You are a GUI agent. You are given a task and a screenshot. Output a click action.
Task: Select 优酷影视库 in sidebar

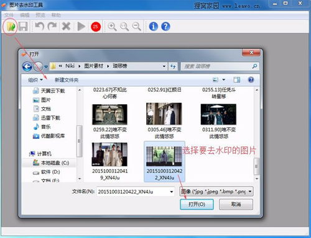coord(49,136)
